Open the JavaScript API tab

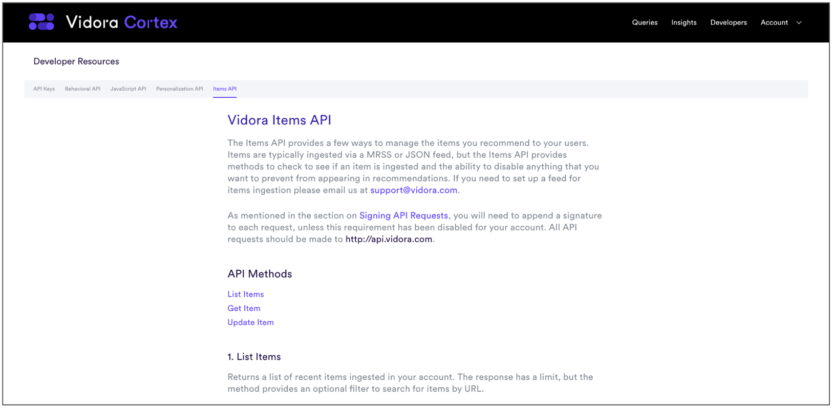[128, 89]
